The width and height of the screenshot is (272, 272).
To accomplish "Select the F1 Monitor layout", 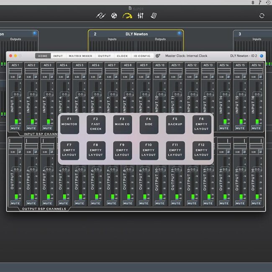I will tap(69, 125).
